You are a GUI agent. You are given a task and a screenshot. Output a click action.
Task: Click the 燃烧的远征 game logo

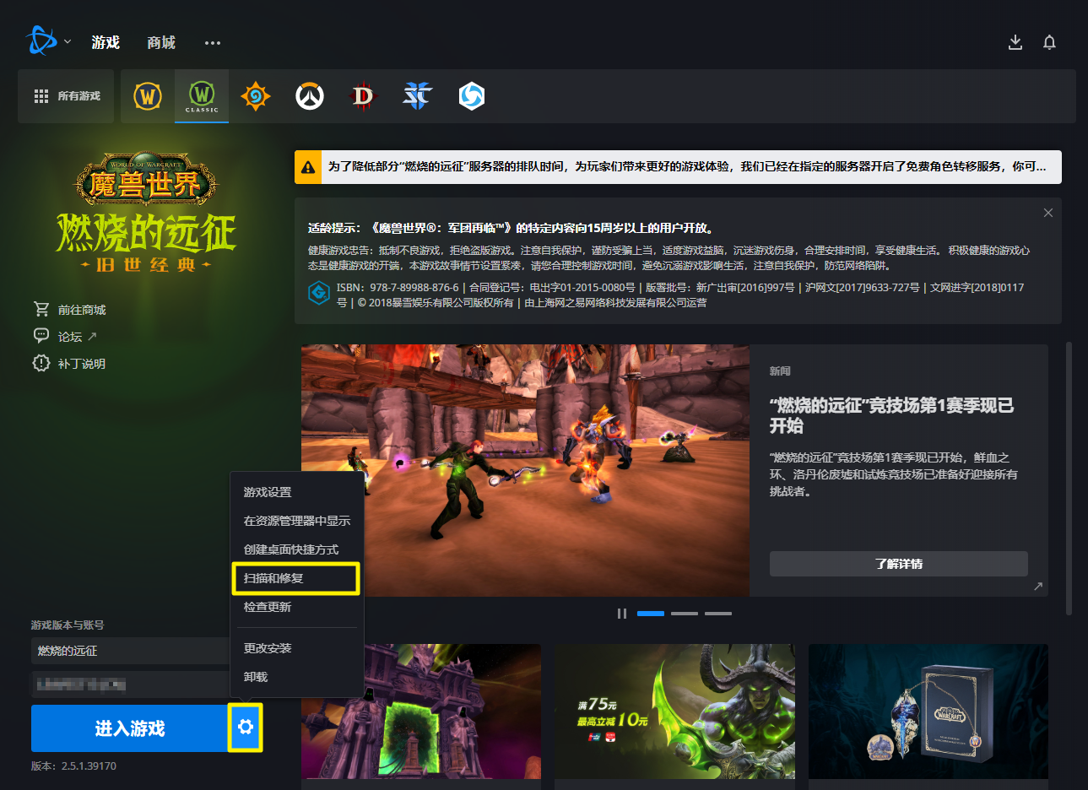146,213
